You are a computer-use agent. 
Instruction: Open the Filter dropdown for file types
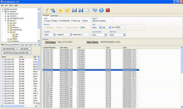(x=39, y=45)
